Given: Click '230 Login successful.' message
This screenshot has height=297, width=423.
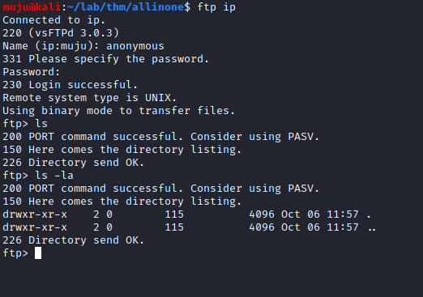Looking at the screenshot, I should (x=70, y=85).
